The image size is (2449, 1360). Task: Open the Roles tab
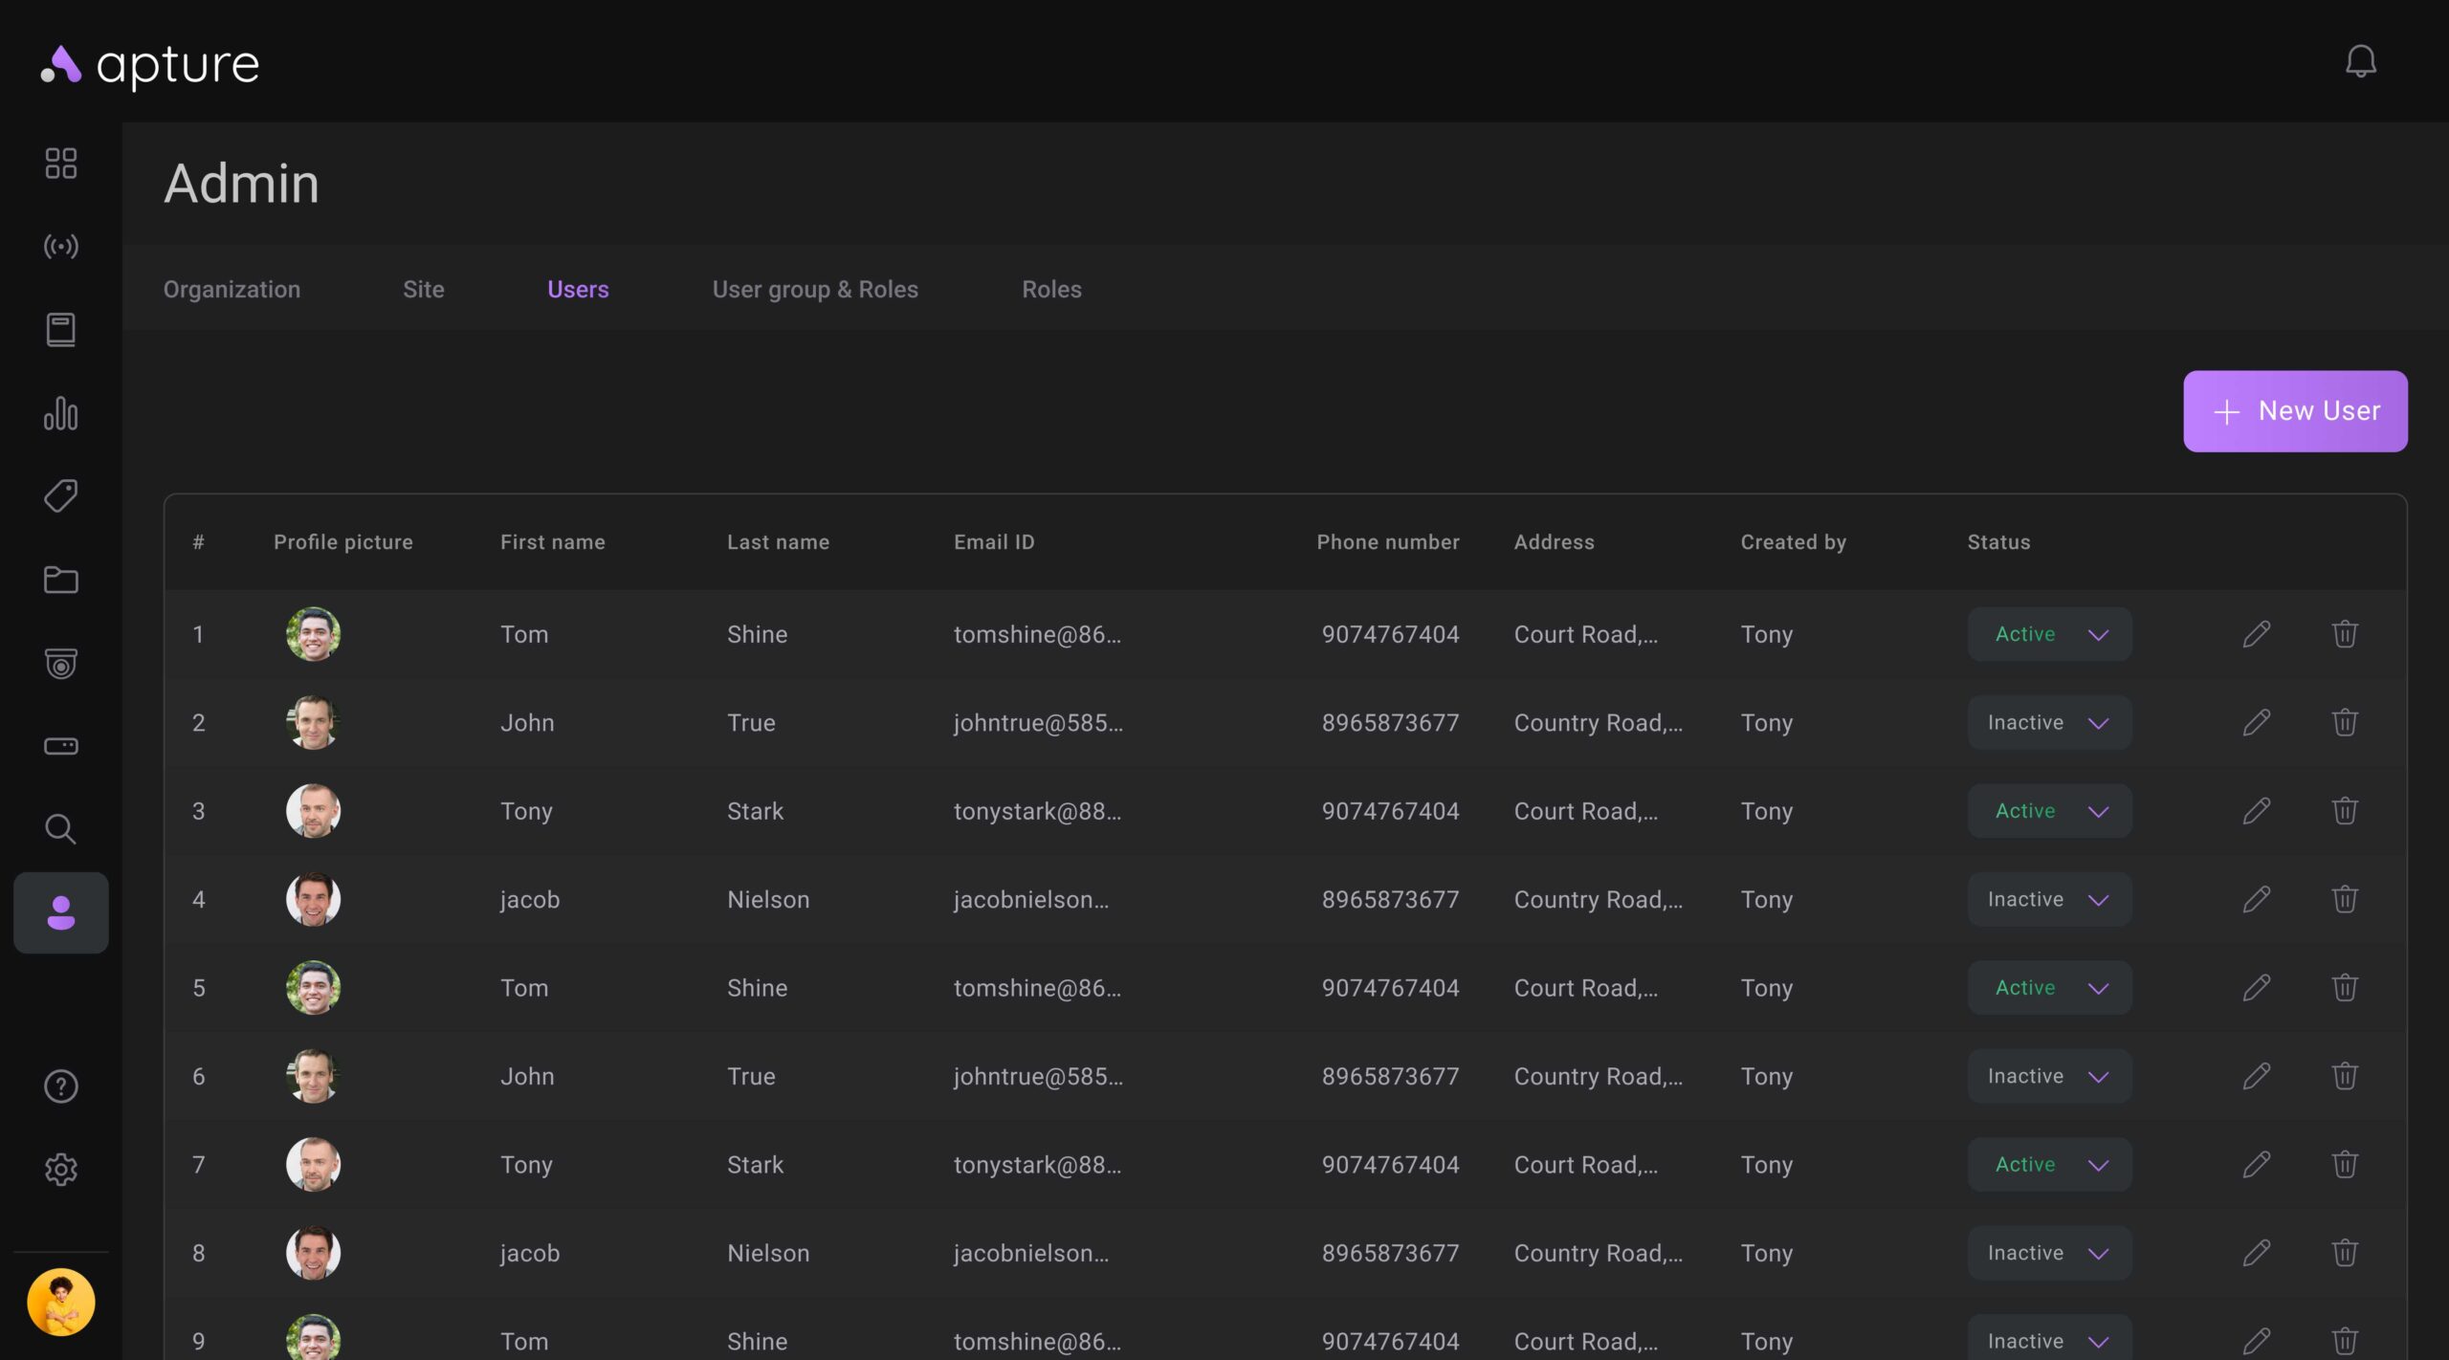(x=1050, y=289)
